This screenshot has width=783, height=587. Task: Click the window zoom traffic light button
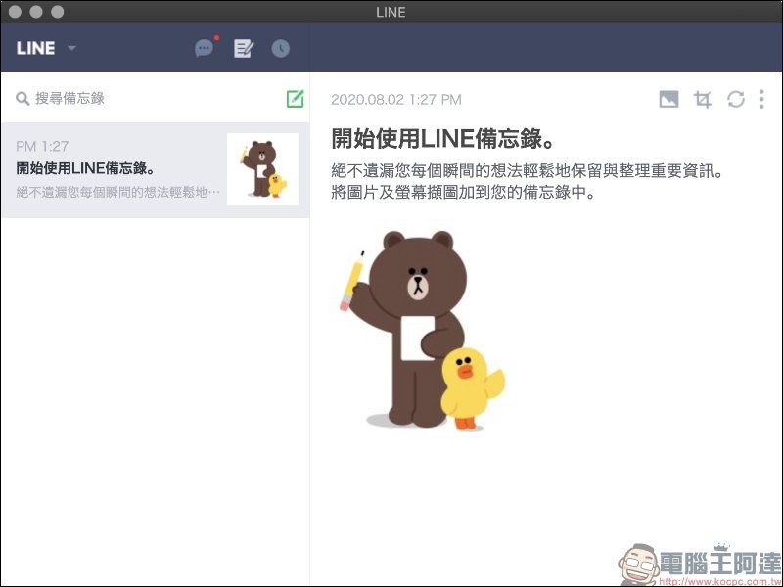[58, 12]
